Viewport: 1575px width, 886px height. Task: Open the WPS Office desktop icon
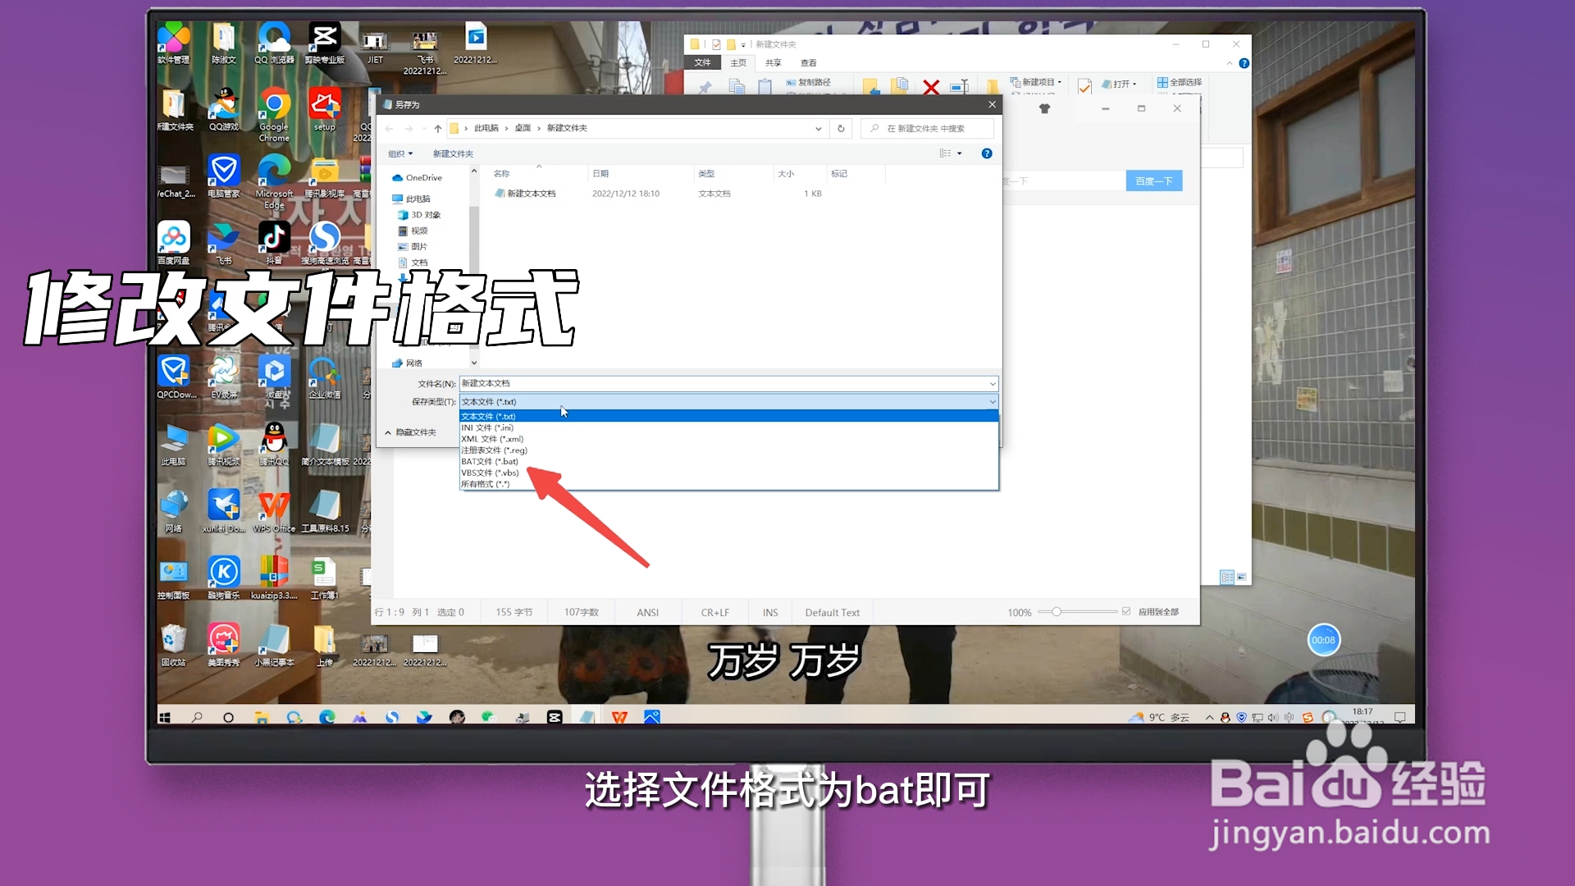(274, 513)
